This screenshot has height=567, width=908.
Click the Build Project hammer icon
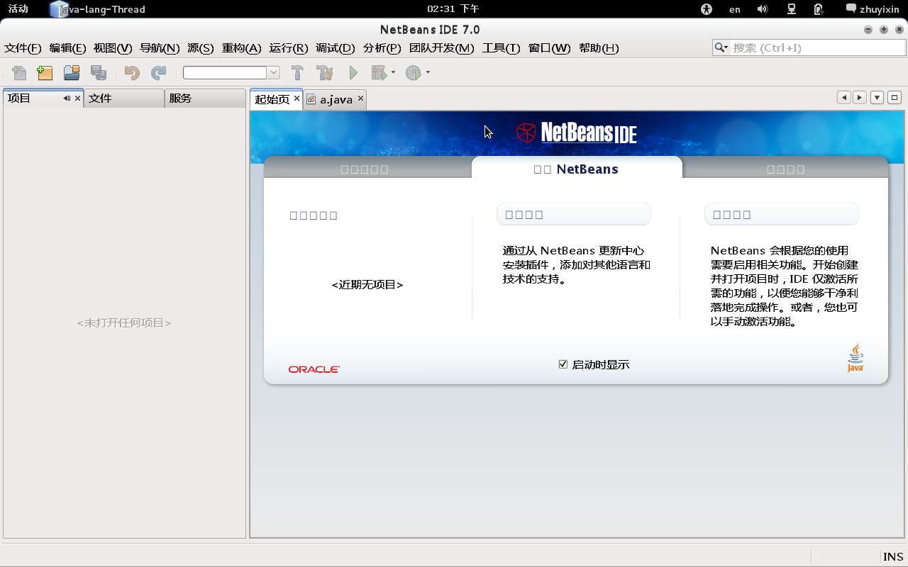point(298,72)
